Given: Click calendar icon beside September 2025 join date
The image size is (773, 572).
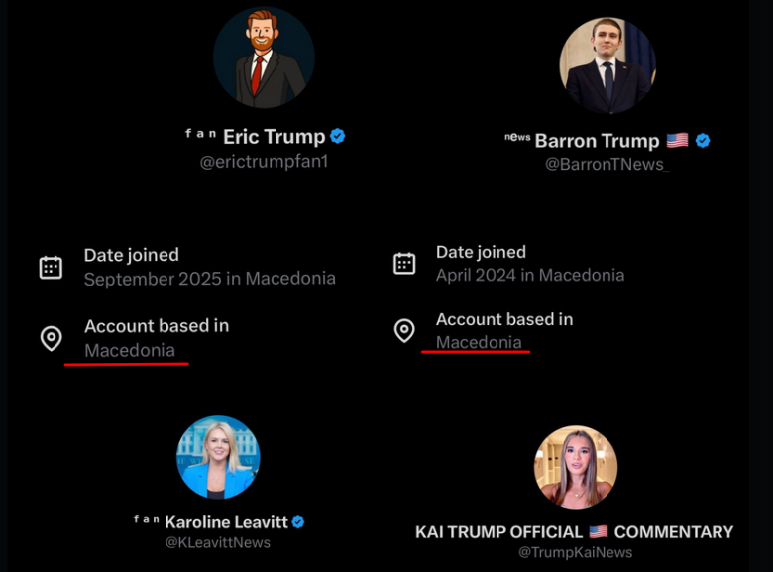Looking at the screenshot, I should (x=51, y=267).
